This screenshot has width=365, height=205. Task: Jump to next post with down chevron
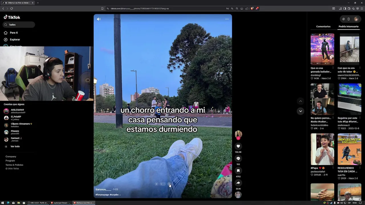pos(301,111)
